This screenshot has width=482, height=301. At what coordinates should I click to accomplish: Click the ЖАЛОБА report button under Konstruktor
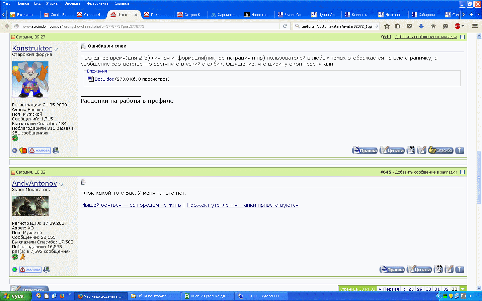pos(39,150)
